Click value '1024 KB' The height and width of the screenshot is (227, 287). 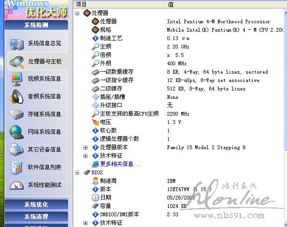(177, 206)
